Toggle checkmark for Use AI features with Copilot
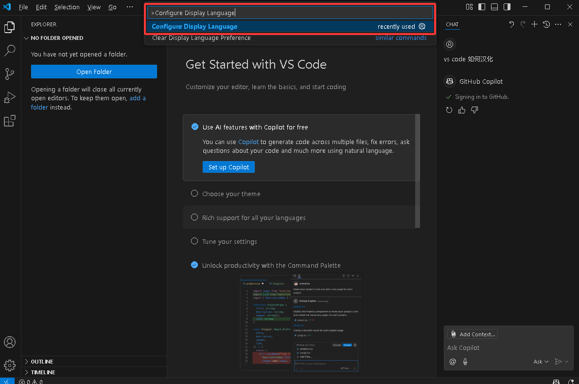 click(x=194, y=127)
